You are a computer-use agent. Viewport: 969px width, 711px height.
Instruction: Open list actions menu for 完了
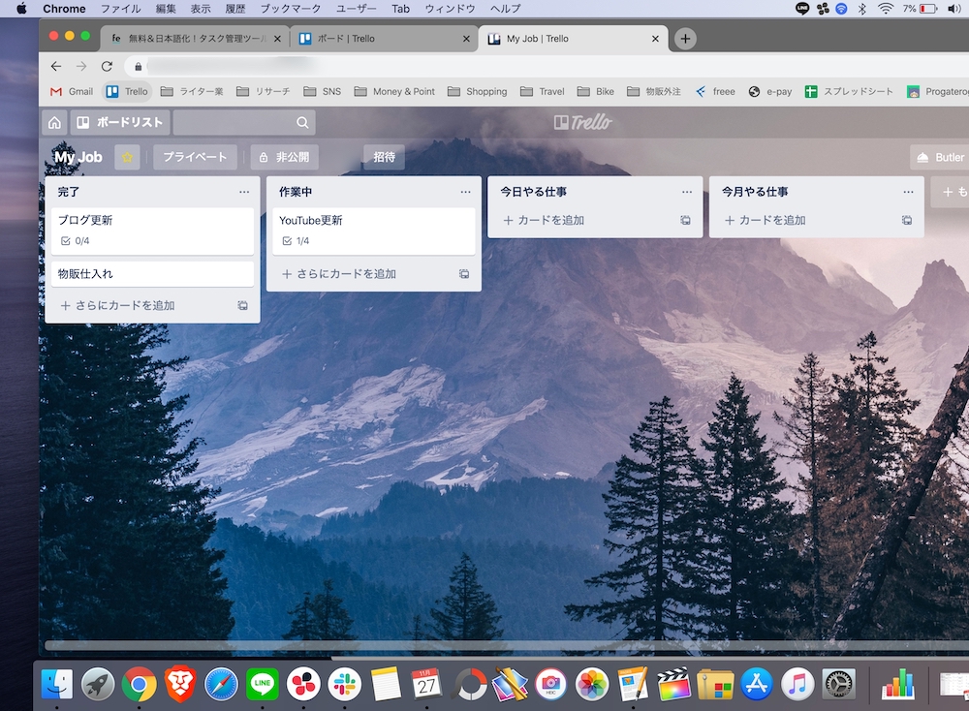tap(244, 192)
